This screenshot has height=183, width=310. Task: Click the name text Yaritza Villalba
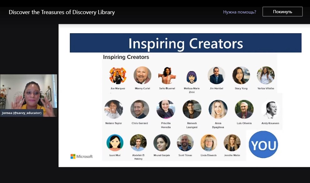tap(266, 88)
